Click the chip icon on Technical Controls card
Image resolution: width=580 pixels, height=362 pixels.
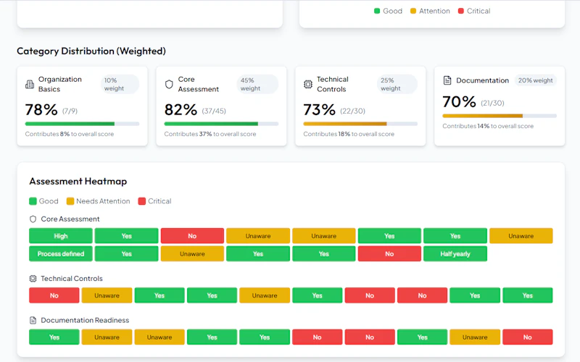tap(307, 84)
